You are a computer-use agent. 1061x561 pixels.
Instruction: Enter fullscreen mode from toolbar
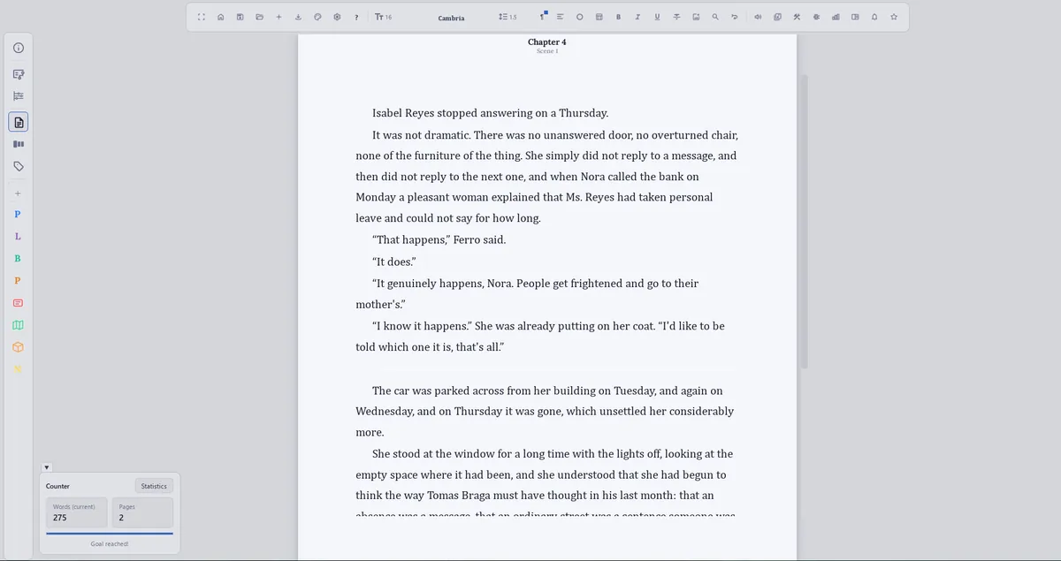click(x=202, y=17)
